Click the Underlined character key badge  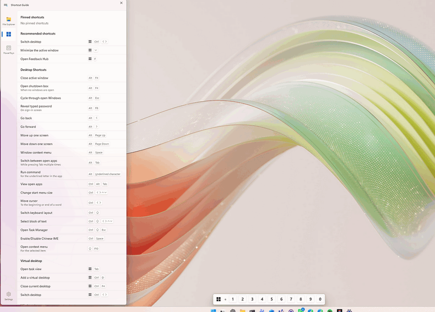pos(108,174)
